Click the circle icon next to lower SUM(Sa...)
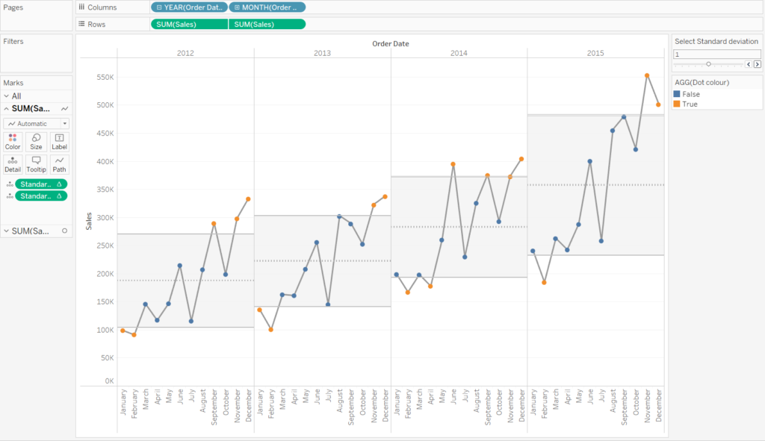This screenshot has width=765, height=441. point(64,231)
